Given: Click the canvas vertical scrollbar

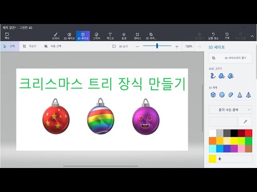Looking at the screenshot, I should (x=202, y=108).
